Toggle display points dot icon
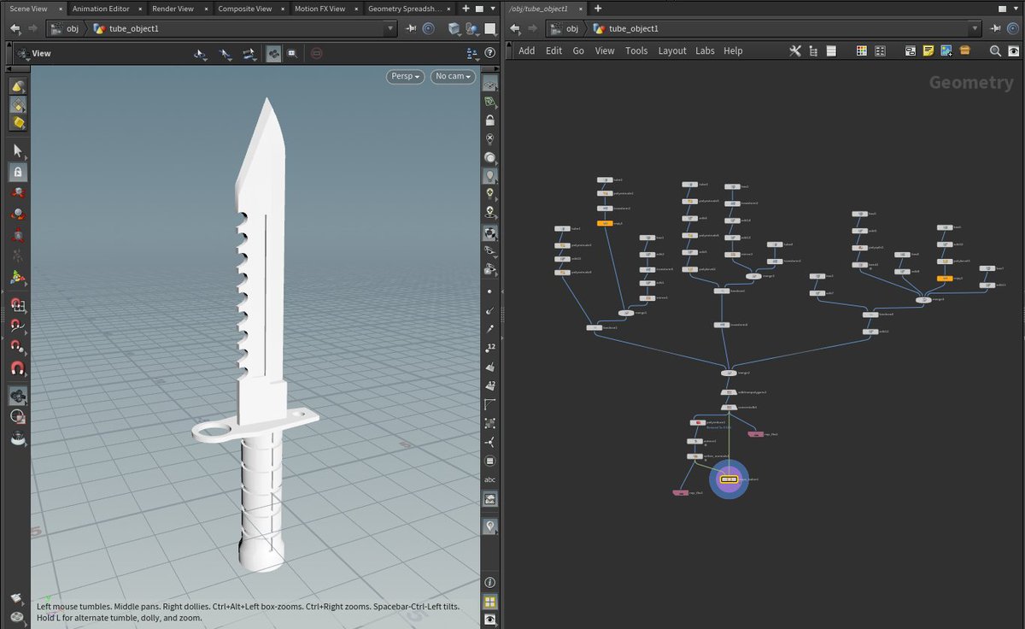The image size is (1025, 629). point(490,291)
